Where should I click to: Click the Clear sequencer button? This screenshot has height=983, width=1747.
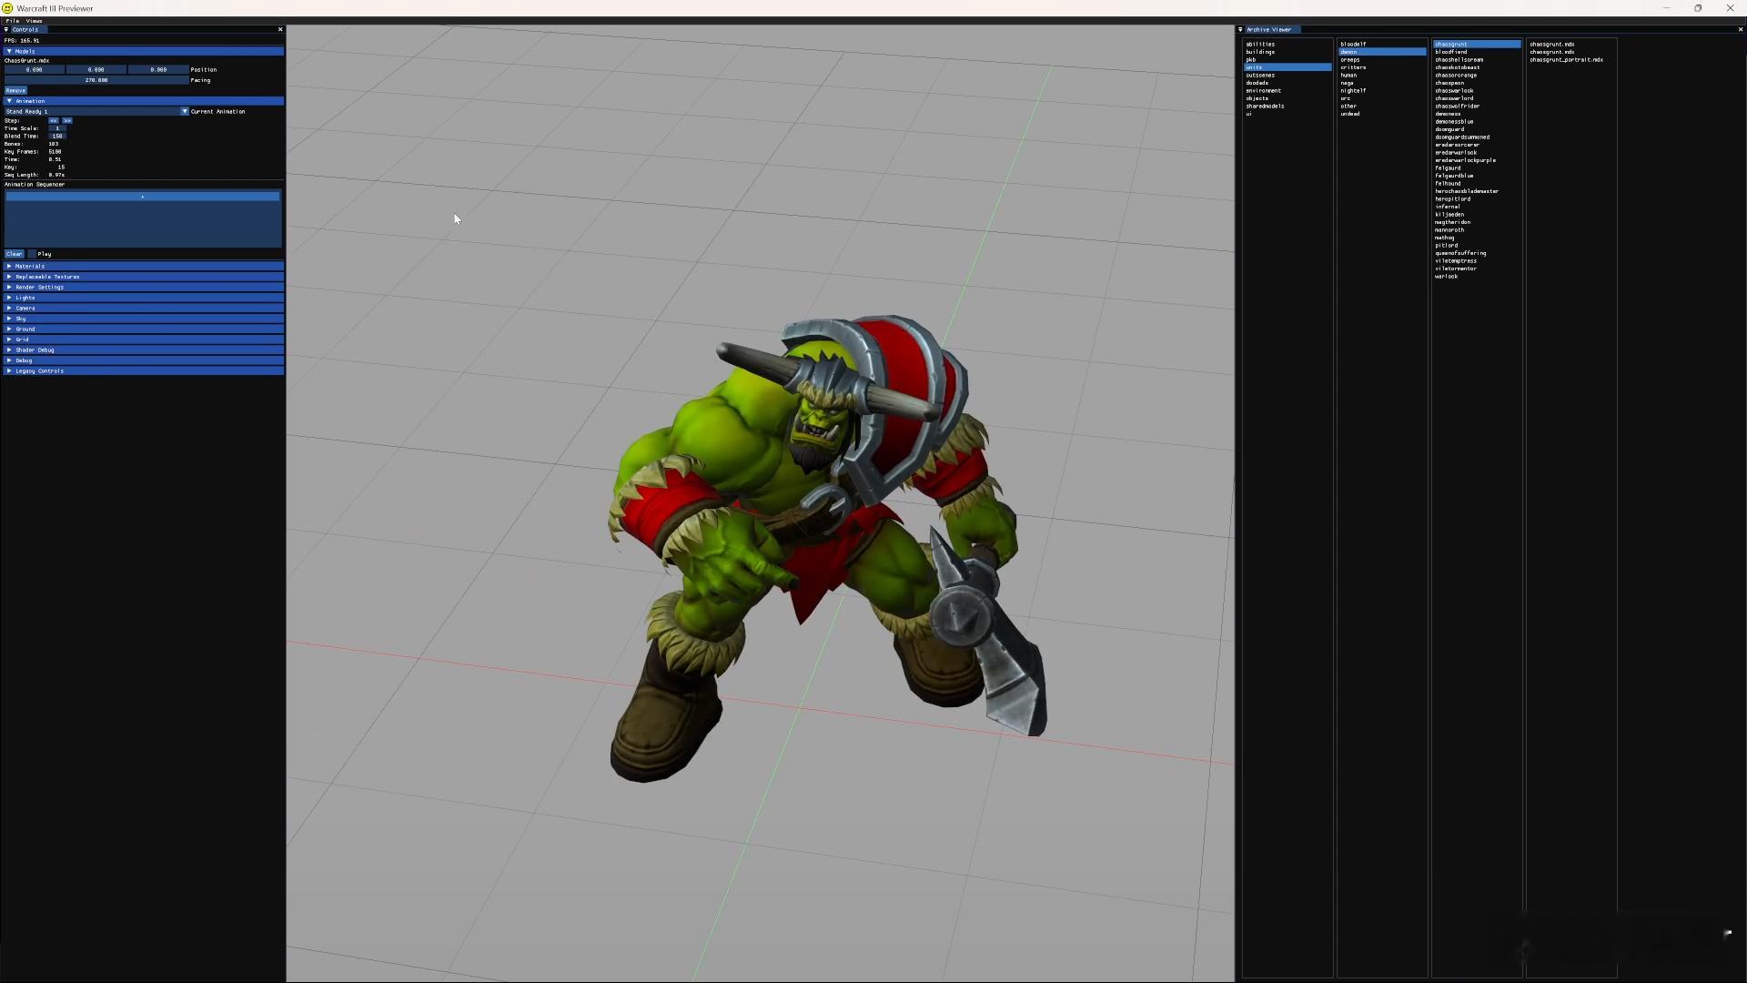point(14,254)
